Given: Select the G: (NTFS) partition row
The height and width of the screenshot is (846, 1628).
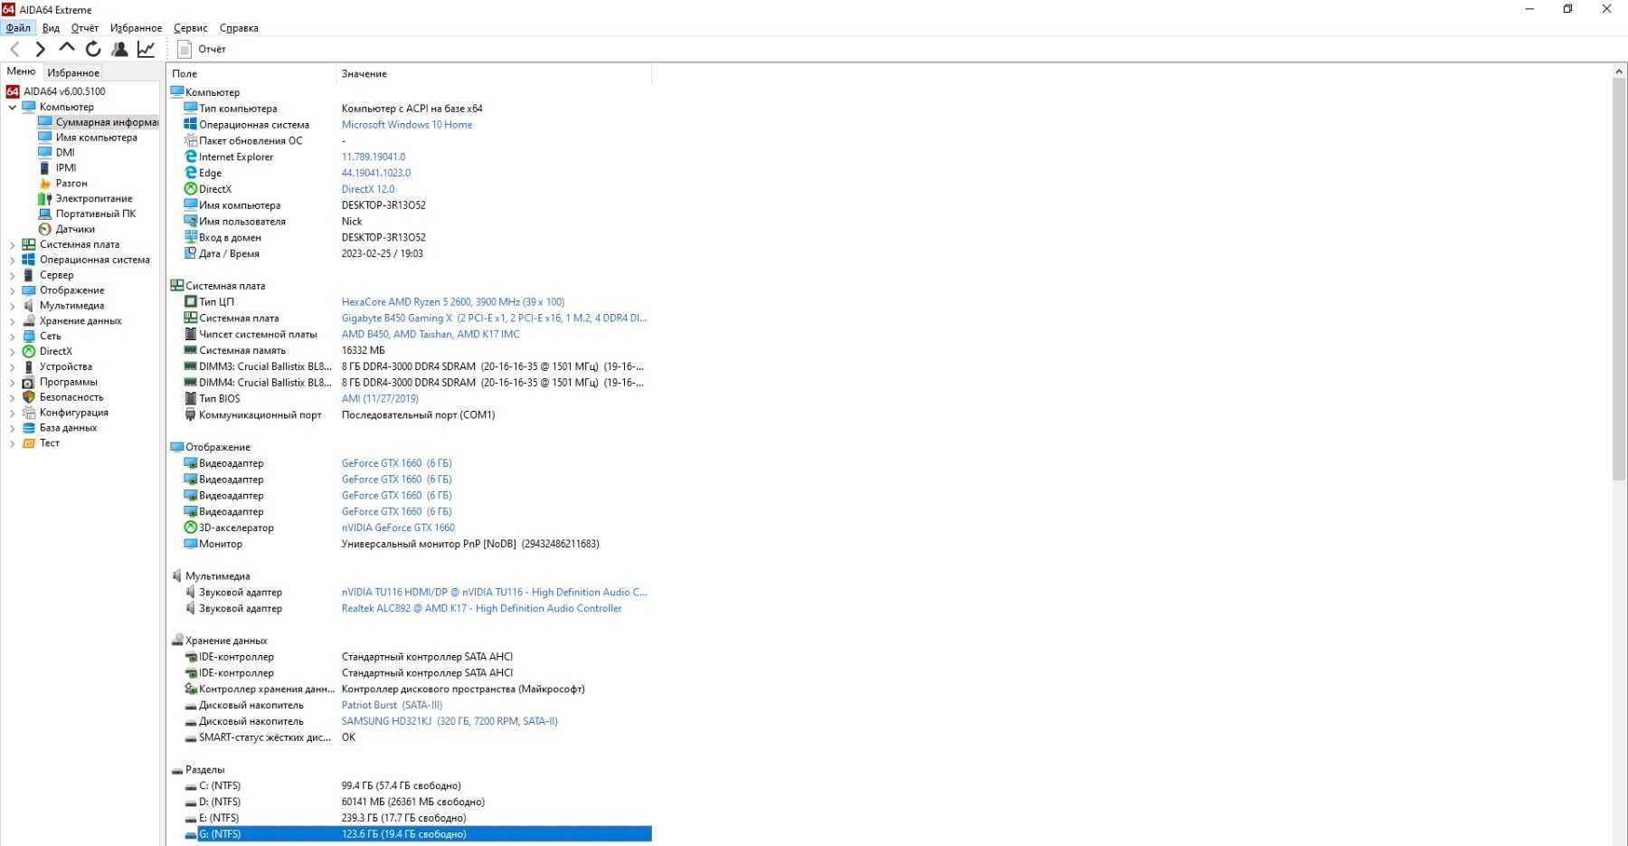Looking at the screenshot, I should click(x=417, y=834).
